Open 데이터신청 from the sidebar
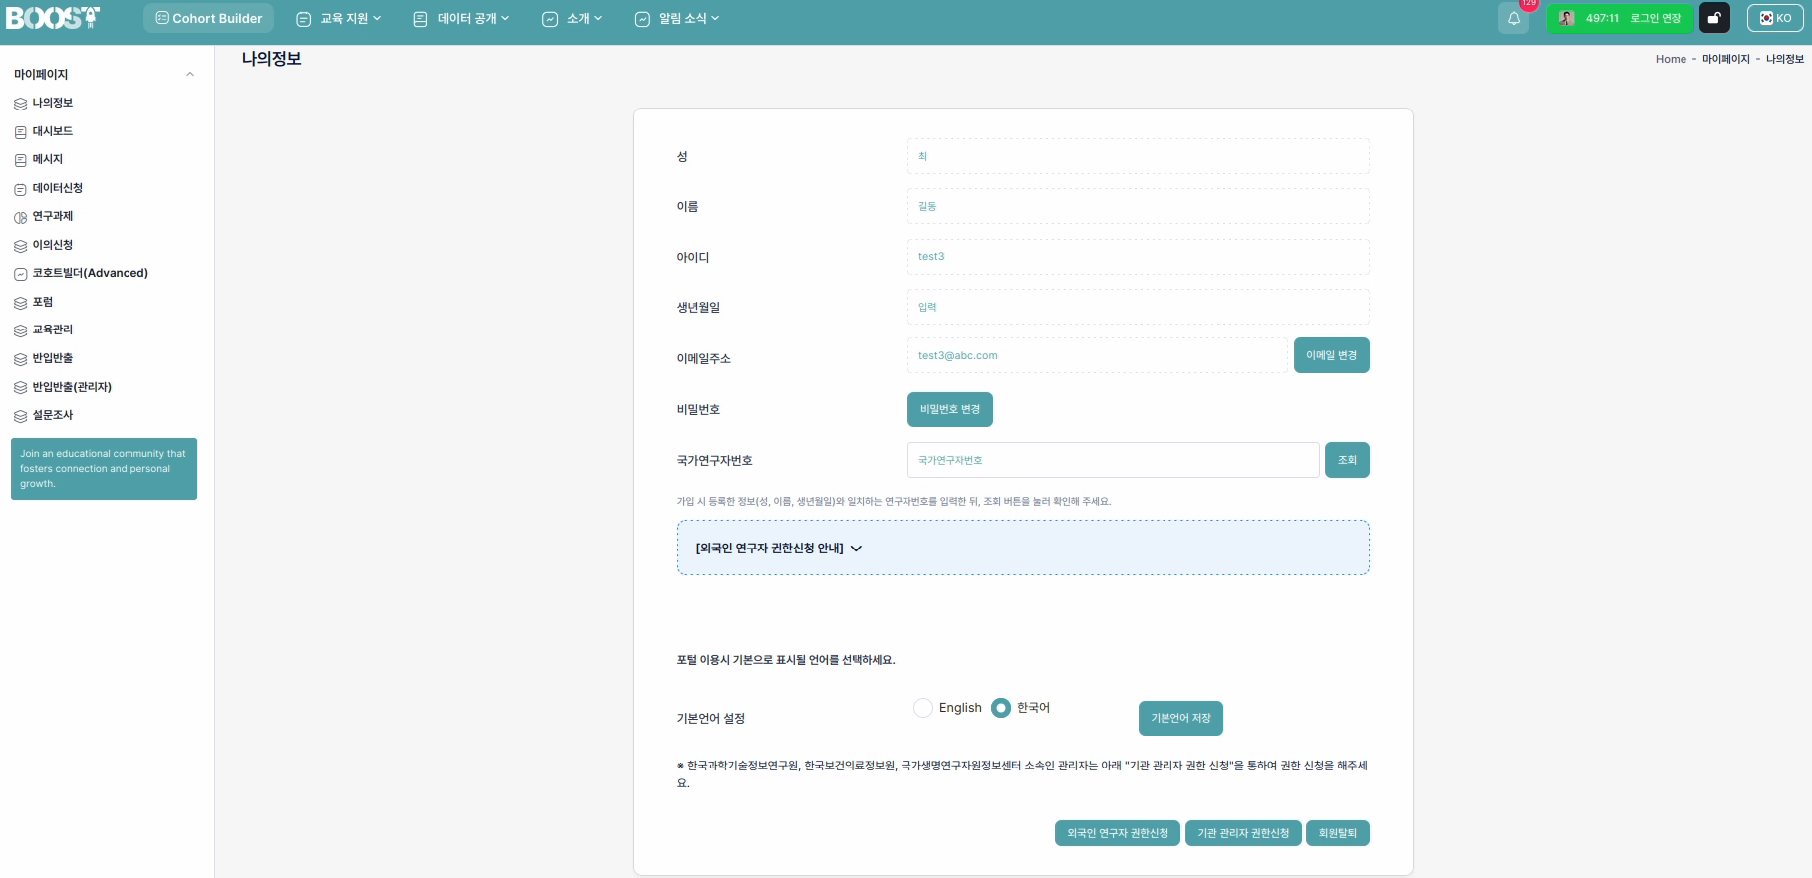Viewport: 1812px width, 878px height. point(58,188)
